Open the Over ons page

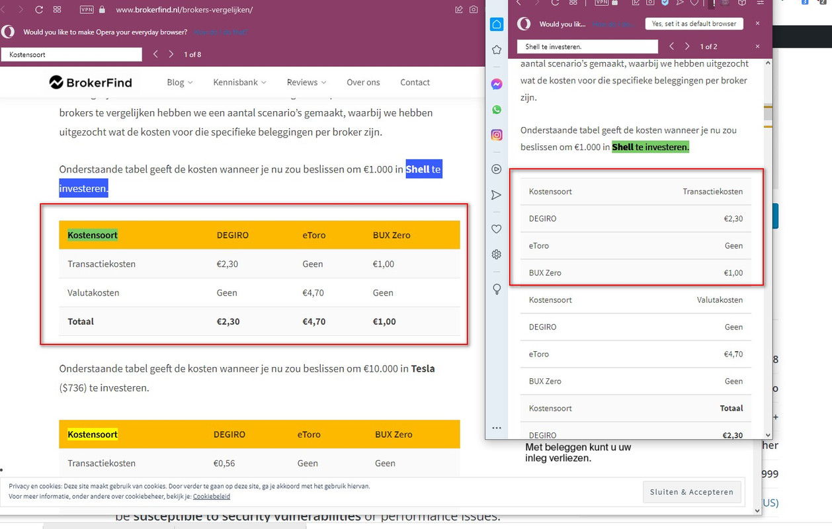pyautogui.click(x=363, y=82)
